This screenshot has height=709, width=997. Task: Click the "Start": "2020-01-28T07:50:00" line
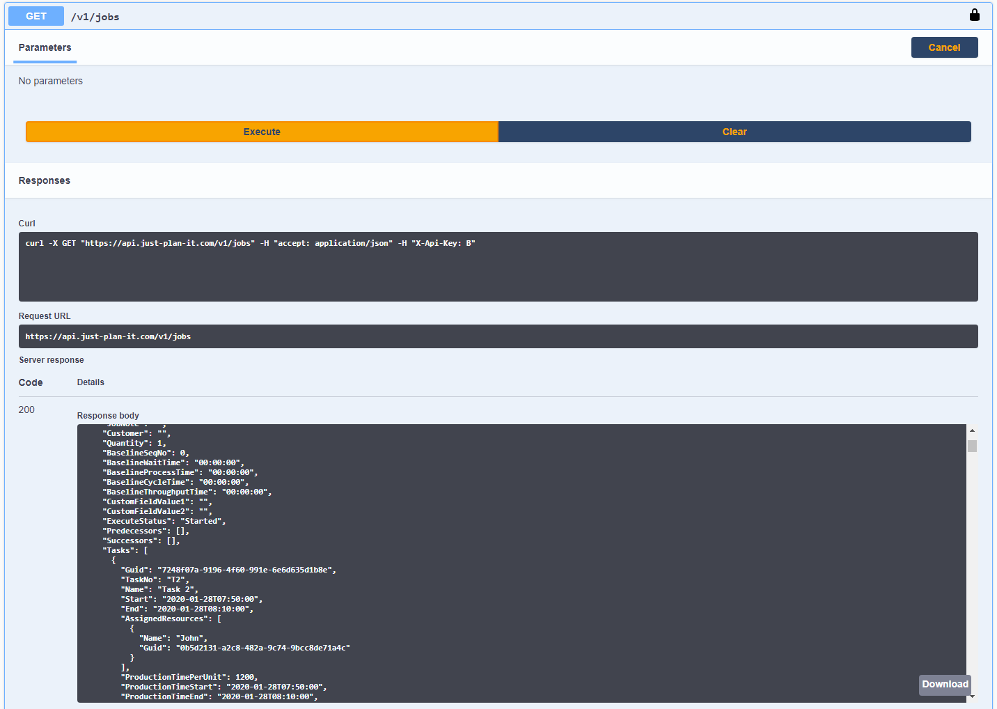191,599
